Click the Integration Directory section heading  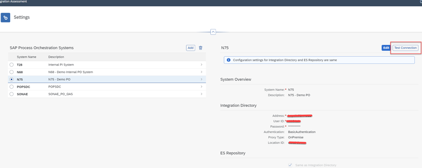click(238, 105)
